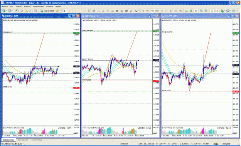
Task: Select the ellipse shape tool
Action: [x=126, y=11]
